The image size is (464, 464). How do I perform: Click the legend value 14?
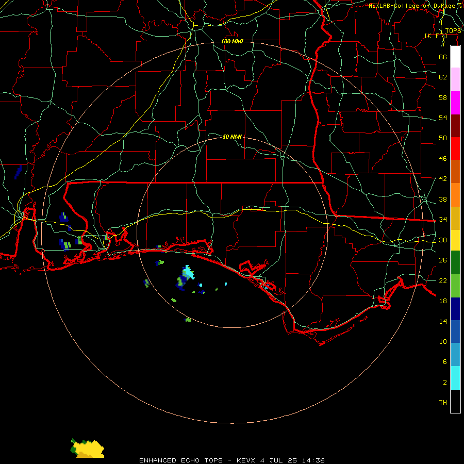click(443, 321)
